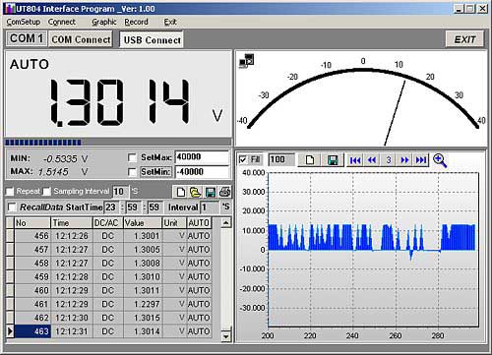This screenshot has height=355, width=492.
Task: Advance one graph page forward
Action: click(x=404, y=160)
